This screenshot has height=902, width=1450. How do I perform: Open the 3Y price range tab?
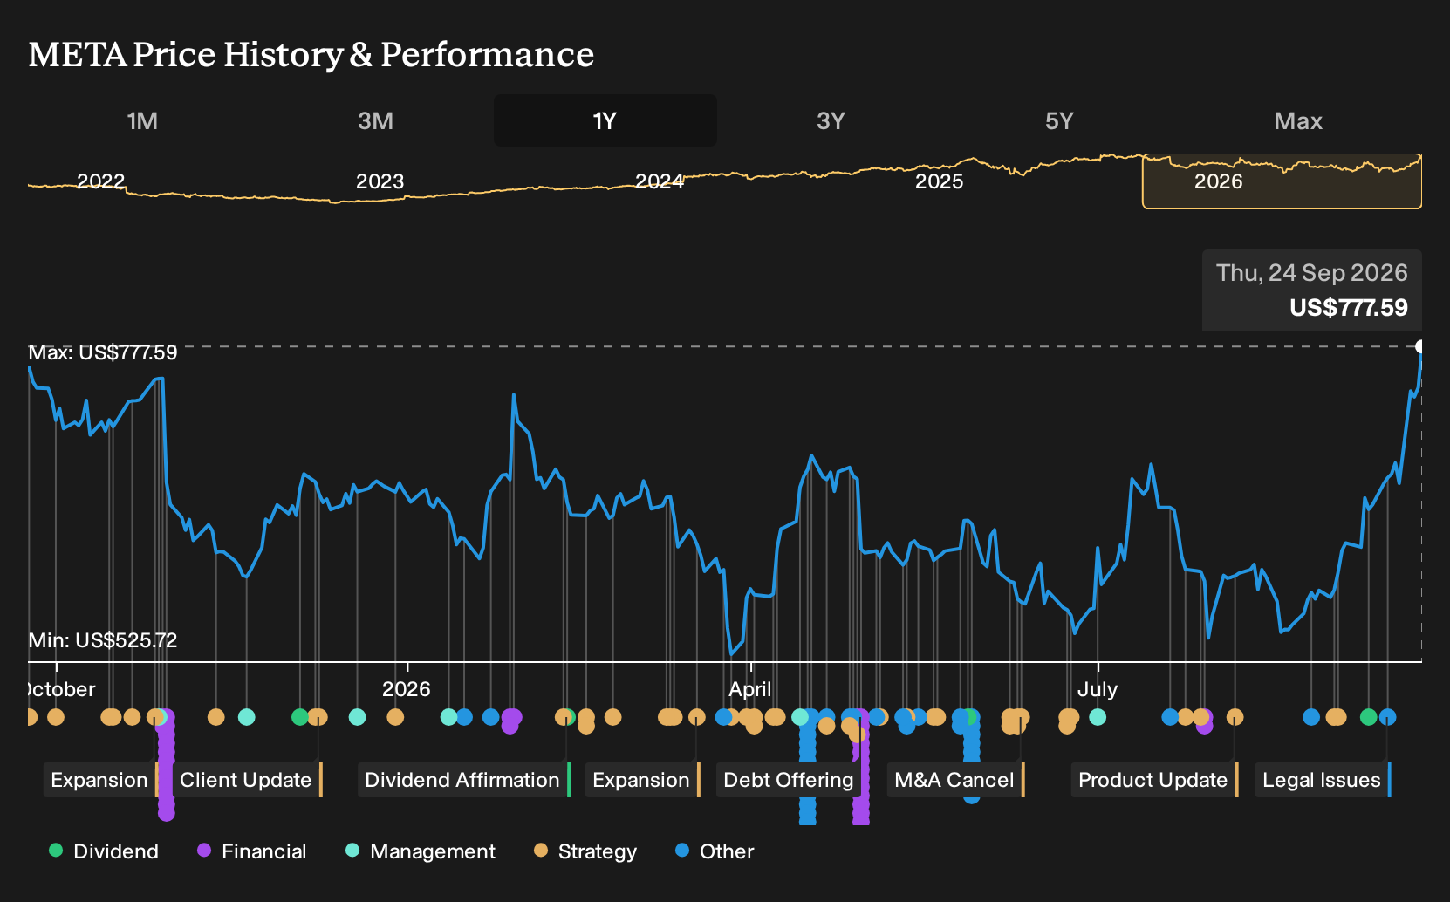click(831, 120)
